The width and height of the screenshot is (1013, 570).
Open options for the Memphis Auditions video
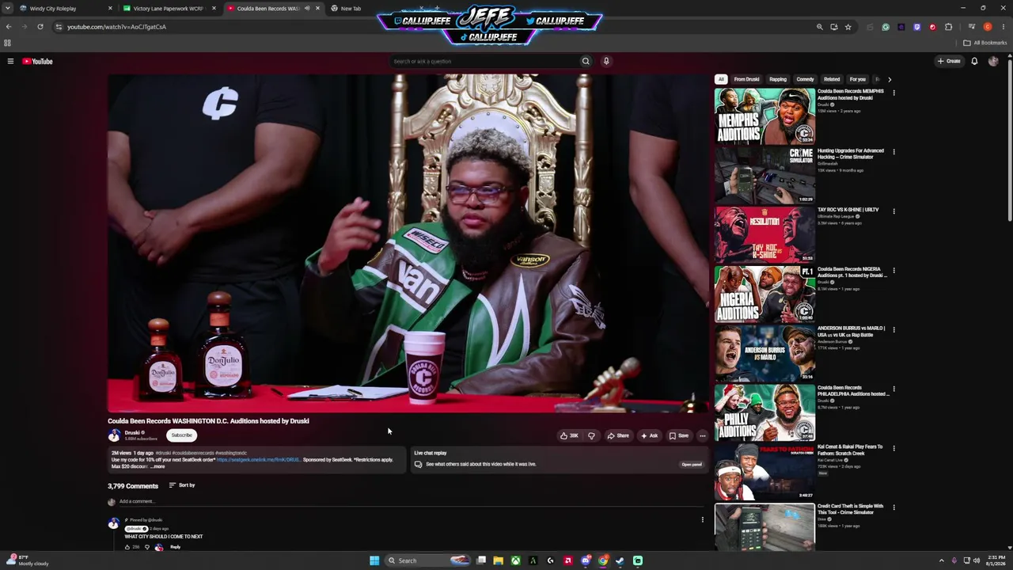[893, 93]
